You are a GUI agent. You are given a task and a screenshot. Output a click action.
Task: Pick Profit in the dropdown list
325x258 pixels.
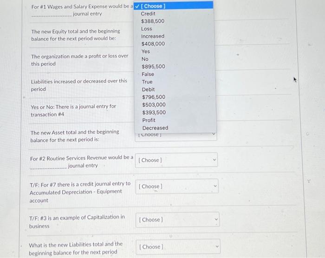click(149, 120)
